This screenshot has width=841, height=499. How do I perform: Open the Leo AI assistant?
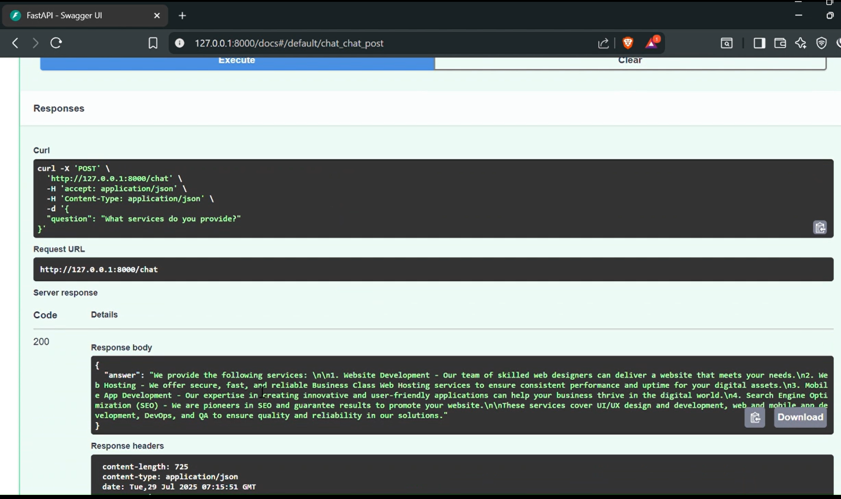[x=801, y=43]
